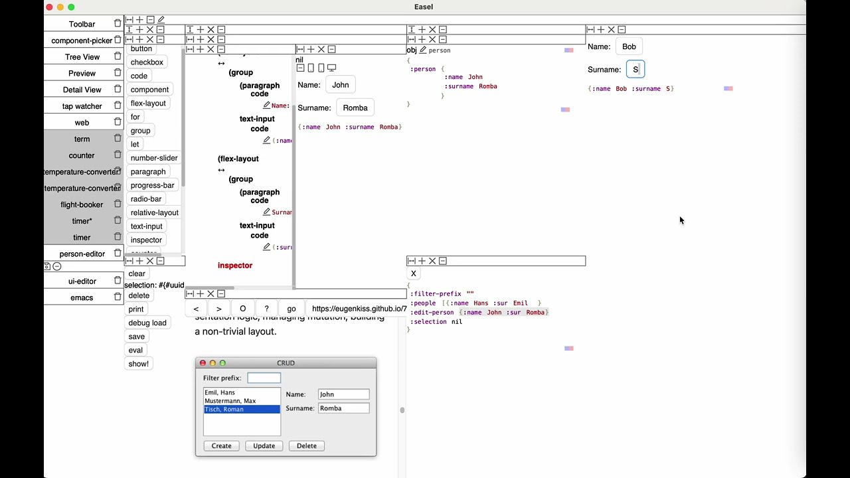Click Filter prefix field in CRUD window
This screenshot has width=850, height=478.
(x=264, y=378)
